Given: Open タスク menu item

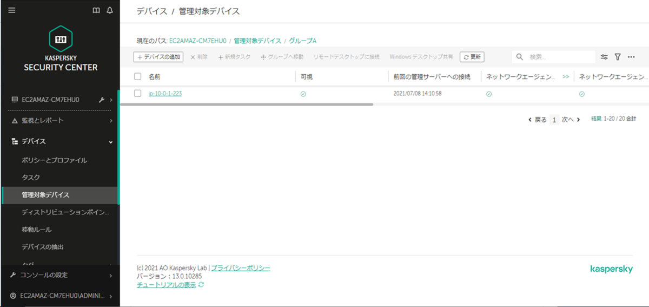Looking at the screenshot, I should pos(31,178).
